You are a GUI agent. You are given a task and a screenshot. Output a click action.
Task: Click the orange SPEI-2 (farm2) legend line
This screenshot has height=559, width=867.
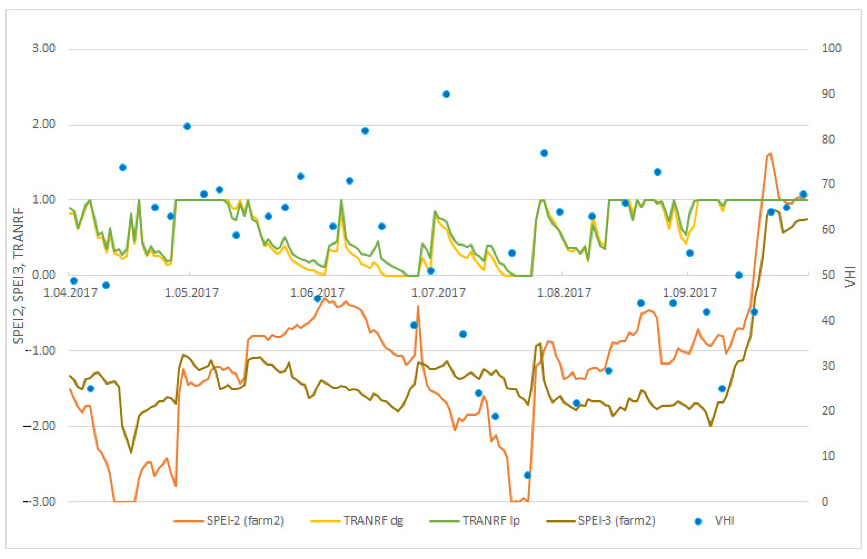pos(188,521)
